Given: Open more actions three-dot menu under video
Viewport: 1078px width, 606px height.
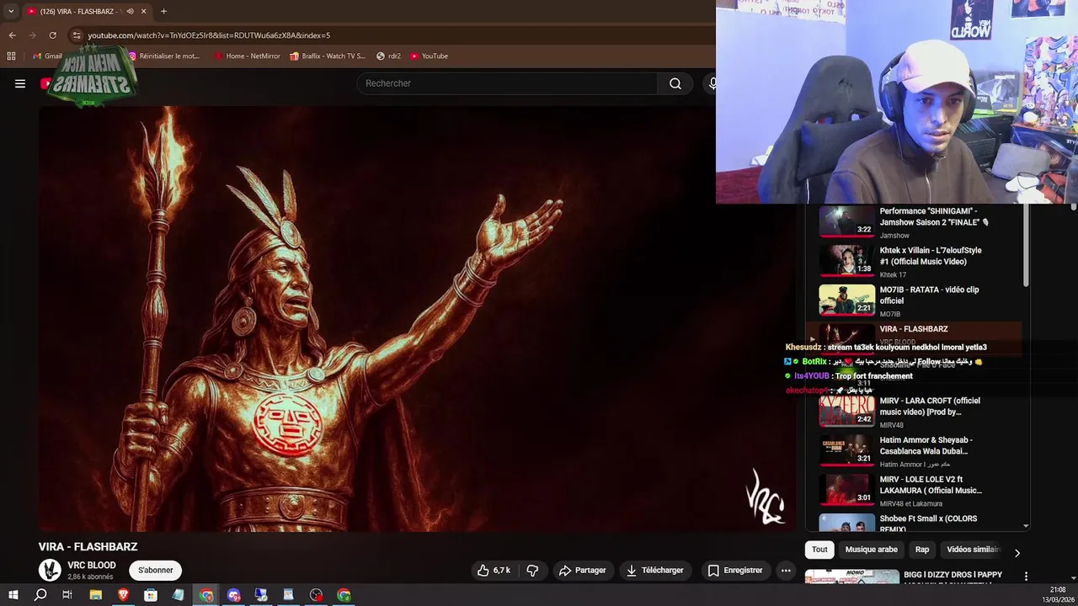Looking at the screenshot, I should coord(786,570).
